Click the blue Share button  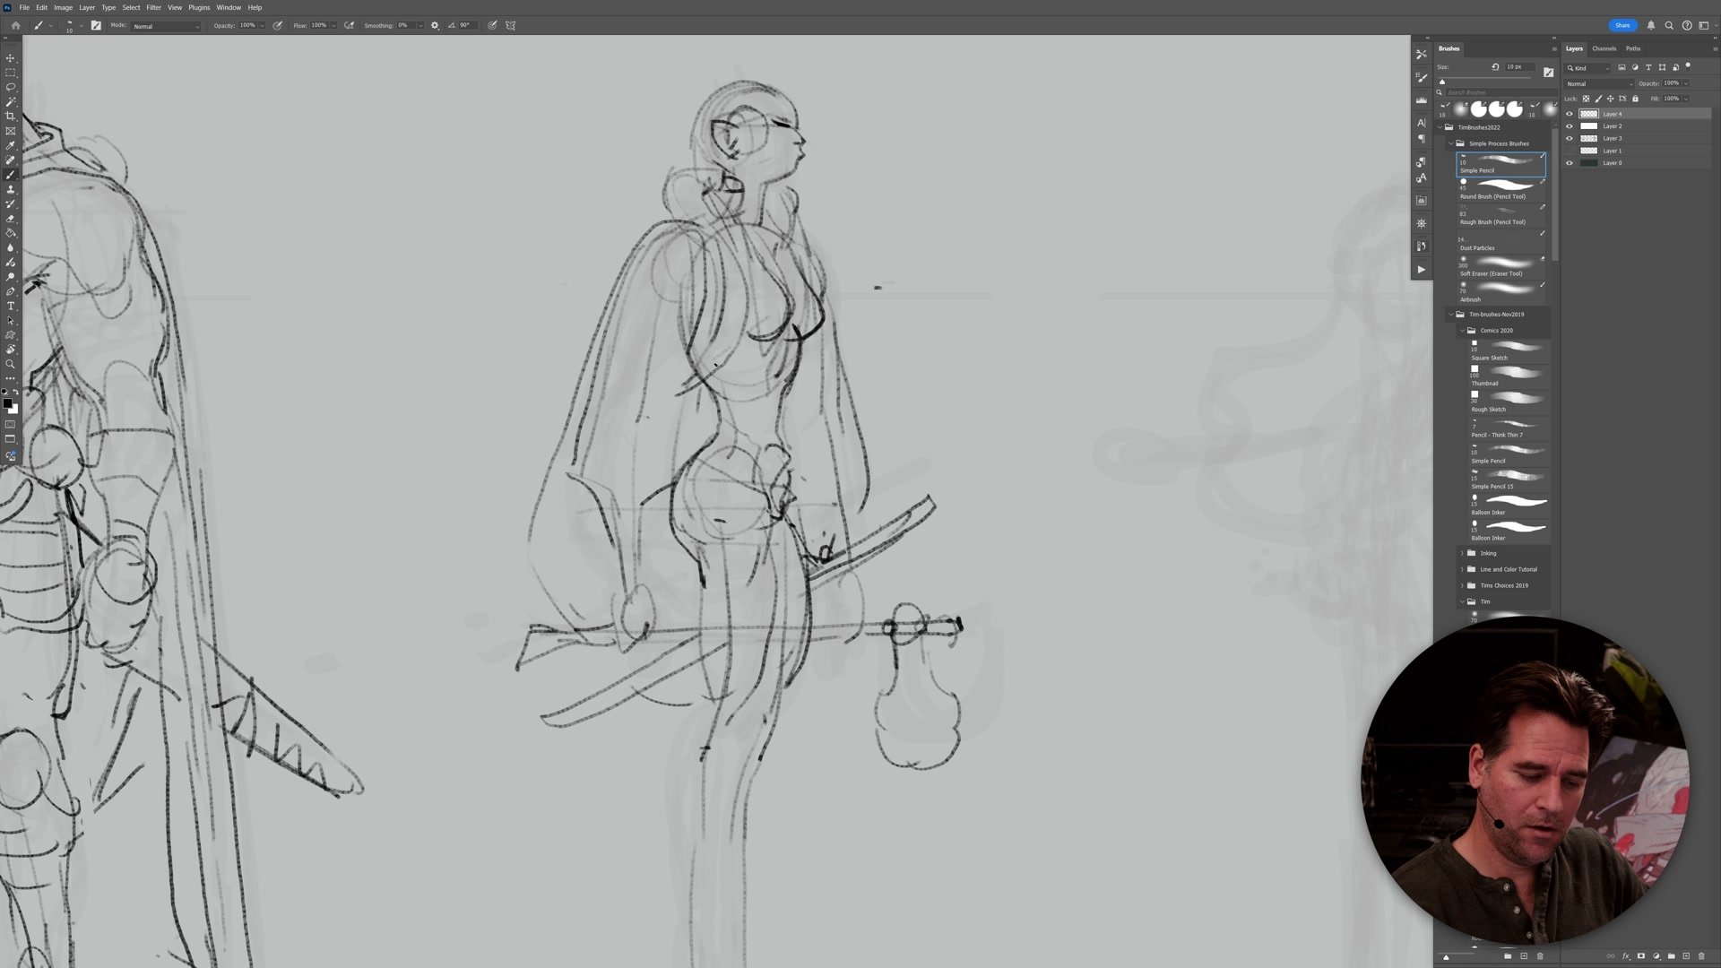click(1622, 25)
